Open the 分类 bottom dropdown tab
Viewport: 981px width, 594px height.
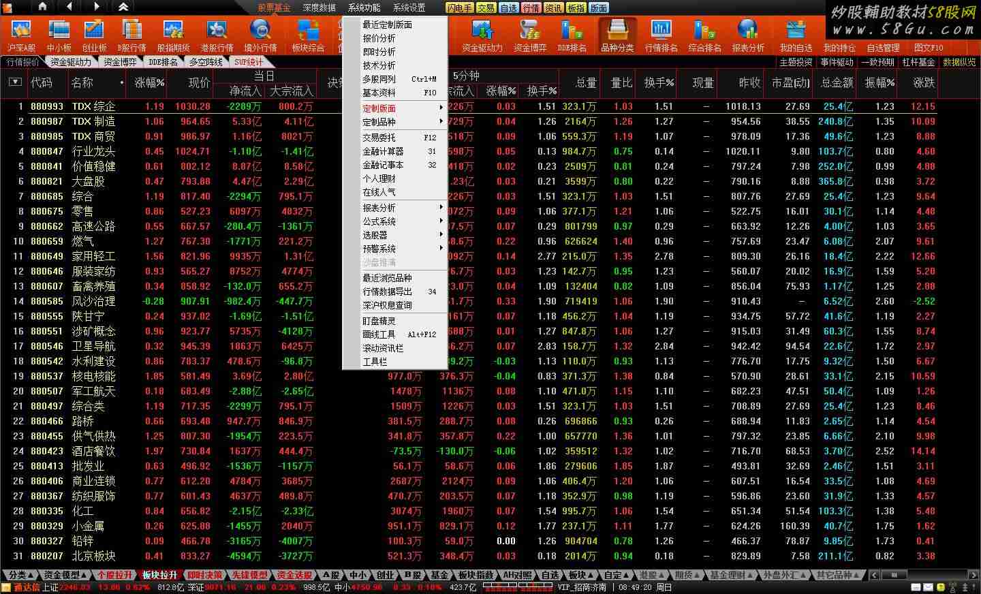click(x=21, y=575)
